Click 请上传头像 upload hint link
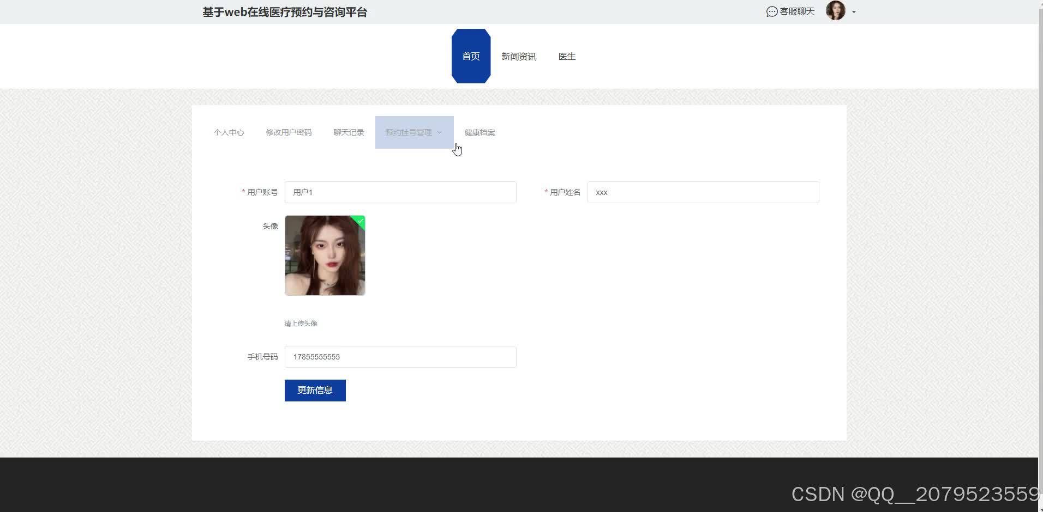Image resolution: width=1043 pixels, height=512 pixels. [301, 323]
